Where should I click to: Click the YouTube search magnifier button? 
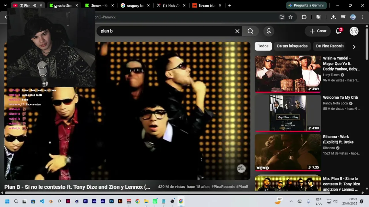[x=250, y=31]
